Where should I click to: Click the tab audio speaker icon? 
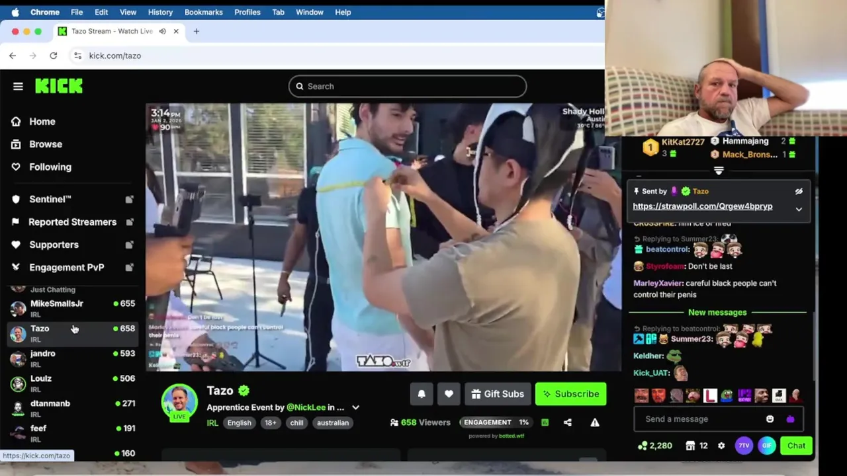[x=162, y=31]
